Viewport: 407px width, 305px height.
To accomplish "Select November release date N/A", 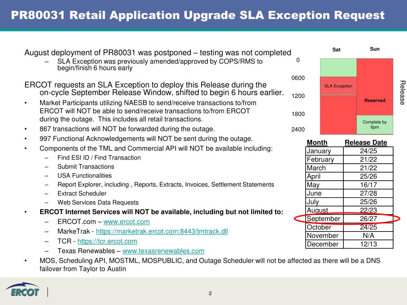I will pyautogui.click(x=368, y=236).
